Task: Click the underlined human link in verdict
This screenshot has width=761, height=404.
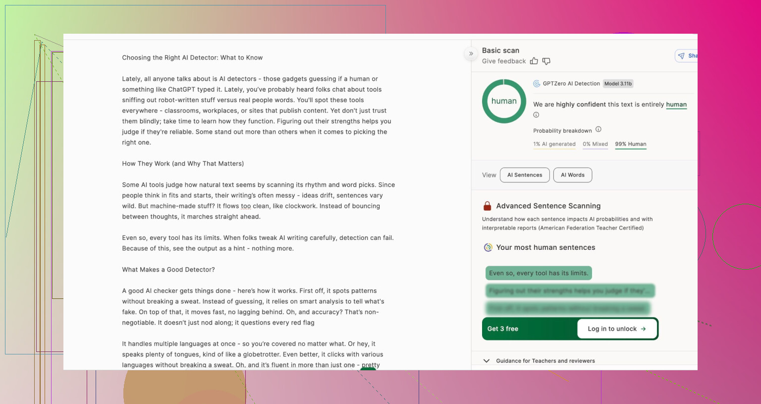Action: coord(676,105)
